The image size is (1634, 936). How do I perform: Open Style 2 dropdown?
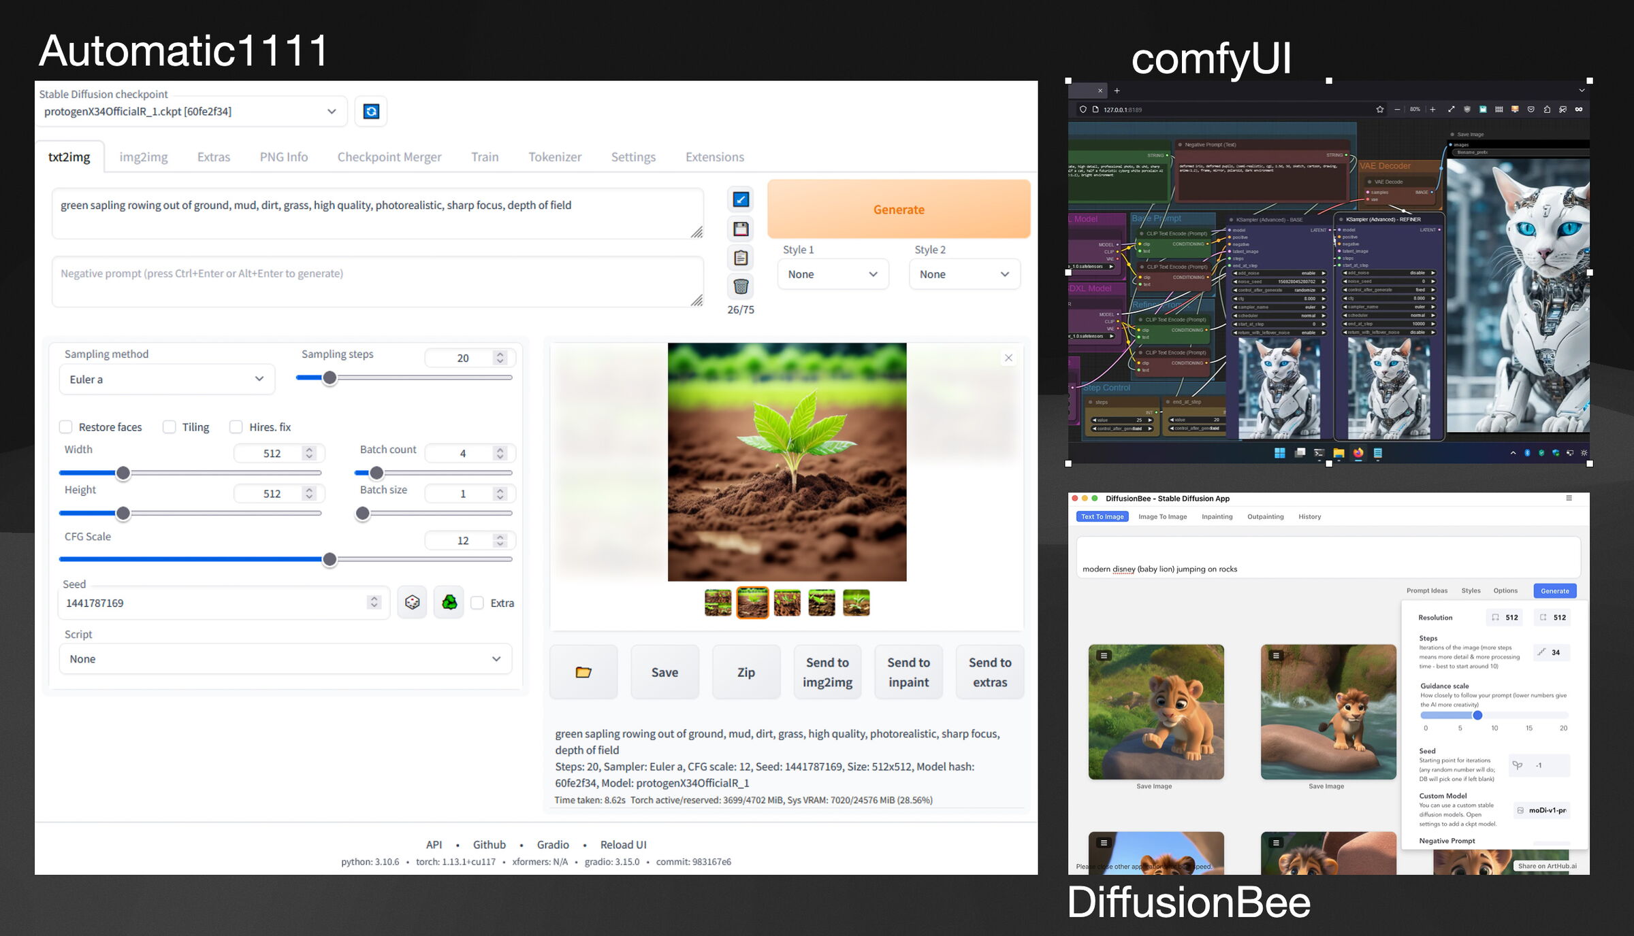pyautogui.click(x=965, y=274)
